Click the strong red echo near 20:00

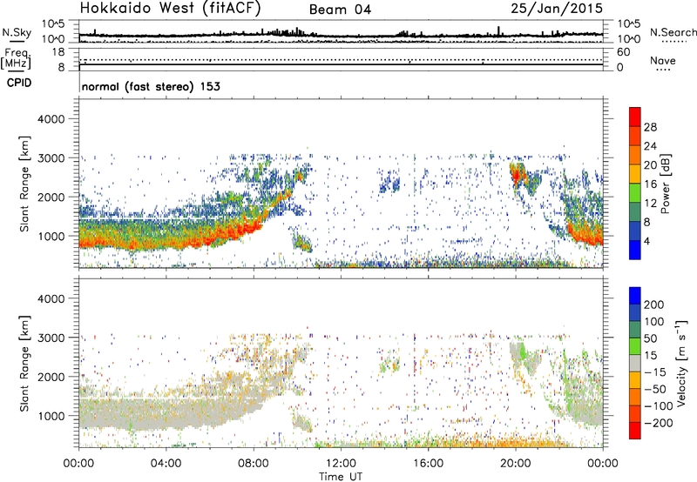point(516,176)
